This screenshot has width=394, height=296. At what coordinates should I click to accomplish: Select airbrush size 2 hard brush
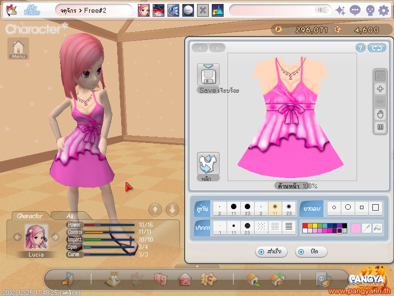pos(220,208)
